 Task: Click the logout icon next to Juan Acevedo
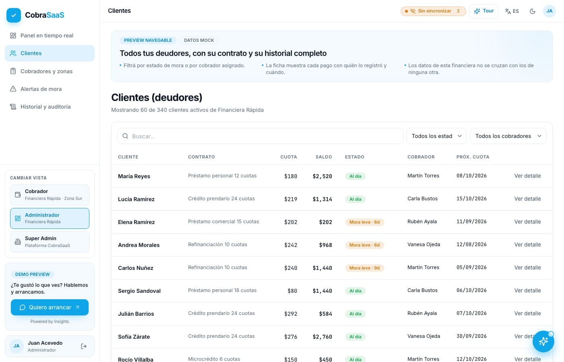pos(84,346)
